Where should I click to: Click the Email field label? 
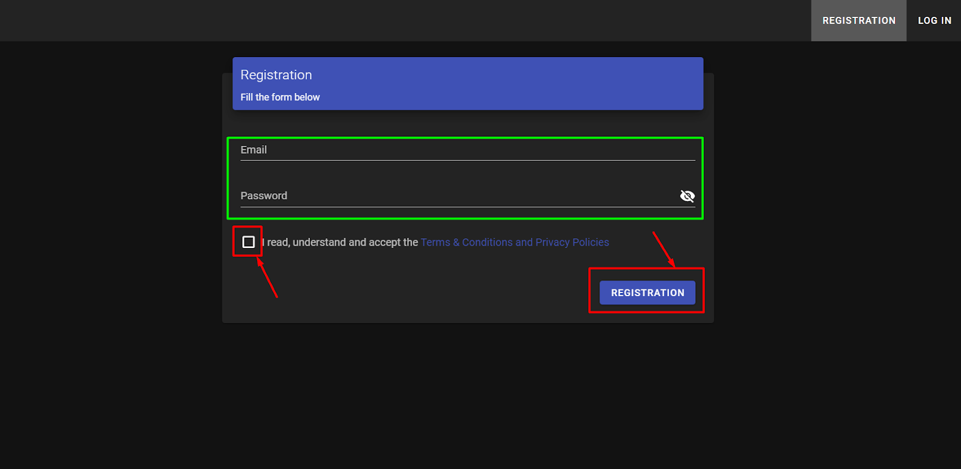tap(253, 150)
